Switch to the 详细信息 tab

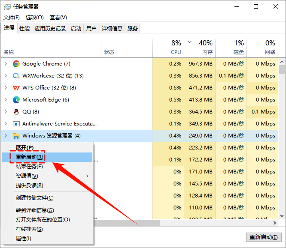tap(112, 29)
